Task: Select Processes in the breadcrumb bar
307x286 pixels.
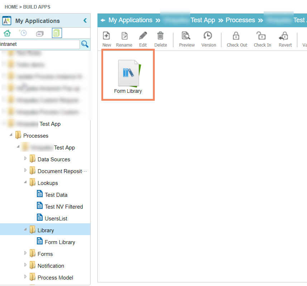Action: tap(240, 20)
